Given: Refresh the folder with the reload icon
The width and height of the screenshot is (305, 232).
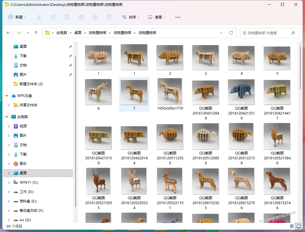Looking at the screenshot, I should pos(231,33).
